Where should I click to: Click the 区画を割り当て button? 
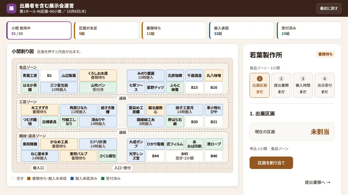click(x=271, y=163)
